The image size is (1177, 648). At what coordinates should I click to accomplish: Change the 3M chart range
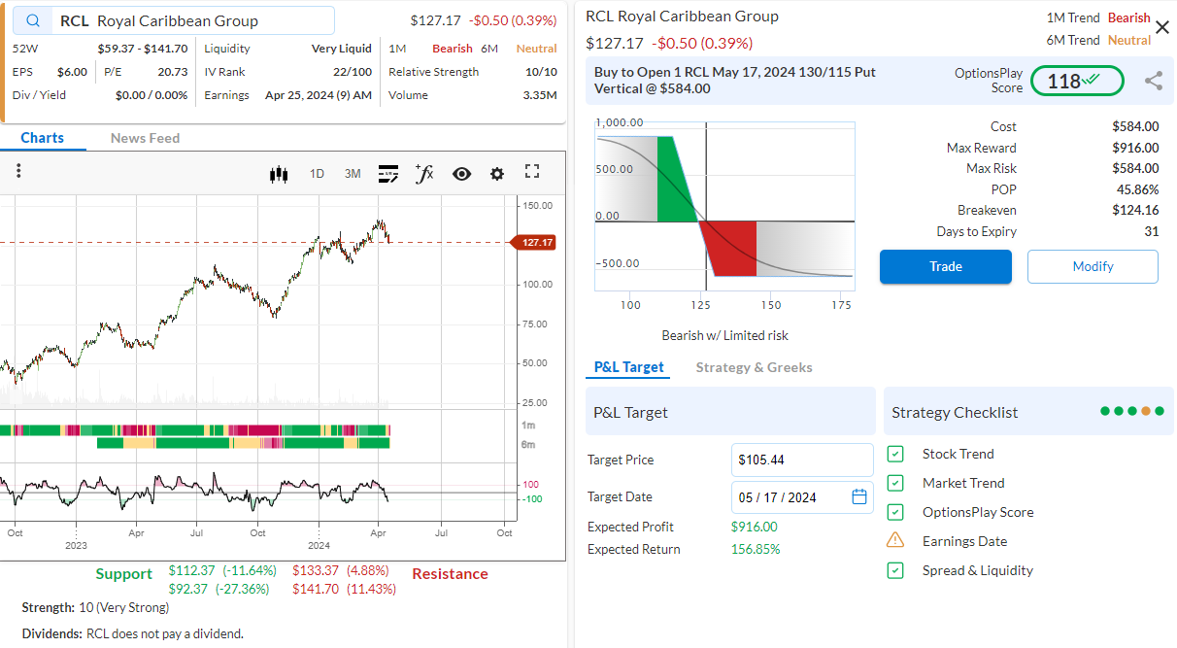click(x=353, y=174)
